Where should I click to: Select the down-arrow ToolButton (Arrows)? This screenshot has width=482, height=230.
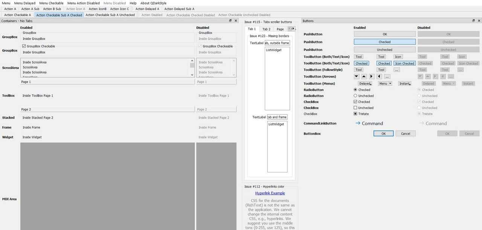pos(356,76)
